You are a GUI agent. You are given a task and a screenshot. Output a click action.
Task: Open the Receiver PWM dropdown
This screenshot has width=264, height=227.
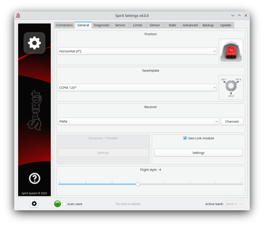(138, 122)
